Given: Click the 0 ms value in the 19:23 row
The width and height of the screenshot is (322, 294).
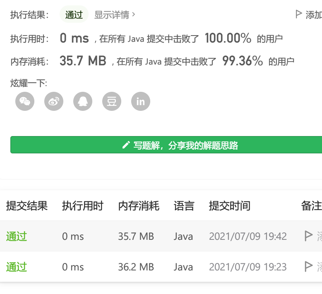Looking at the screenshot, I should coord(73,267).
